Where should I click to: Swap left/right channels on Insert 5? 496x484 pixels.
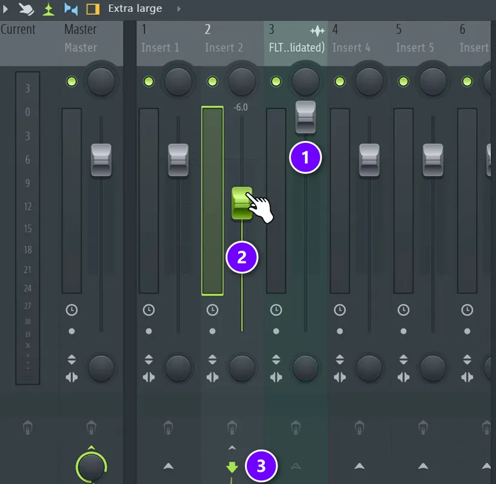[x=403, y=378]
